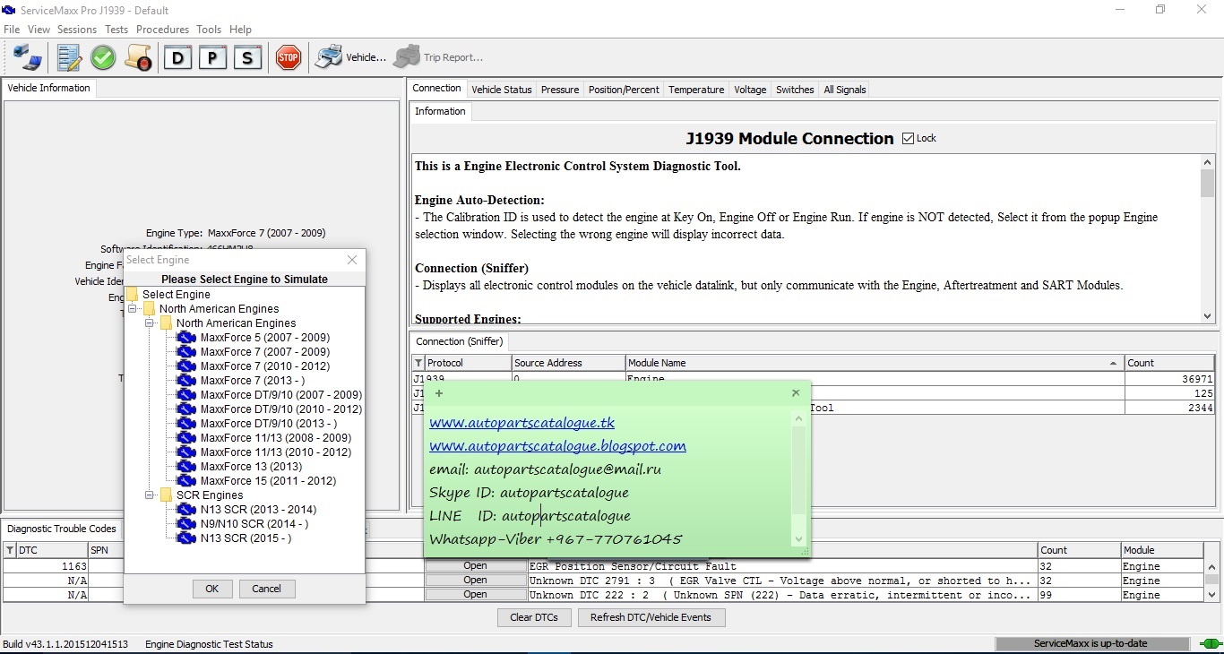Select the MaxxForce 5 (2007 - 2009) engine icon

click(186, 338)
